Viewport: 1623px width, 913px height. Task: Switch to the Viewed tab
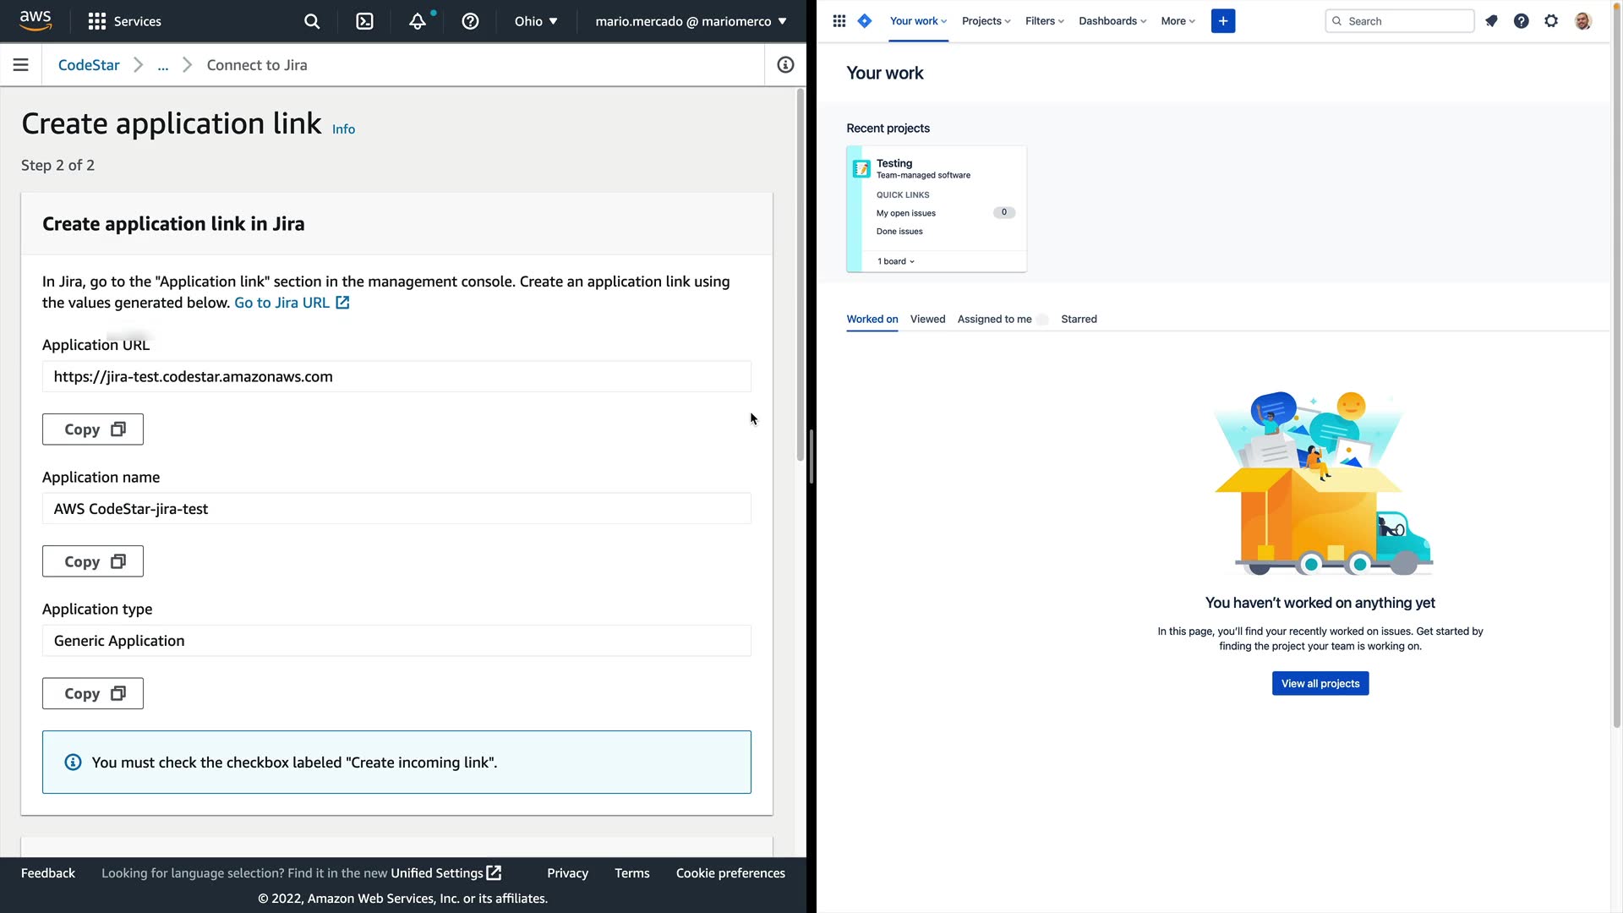(x=927, y=319)
